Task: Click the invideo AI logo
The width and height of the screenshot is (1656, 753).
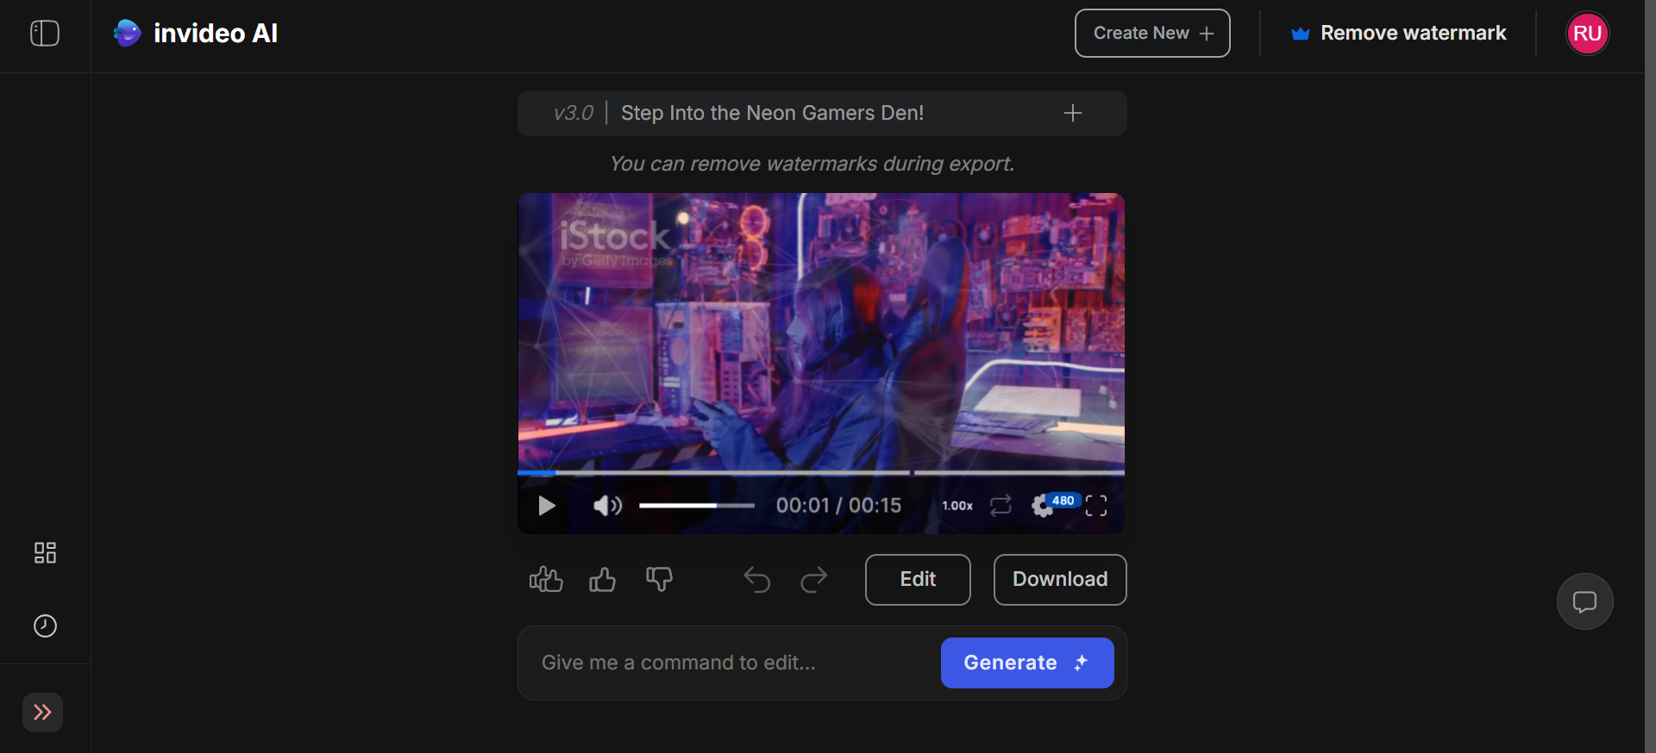Action: pyautogui.click(x=196, y=34)
